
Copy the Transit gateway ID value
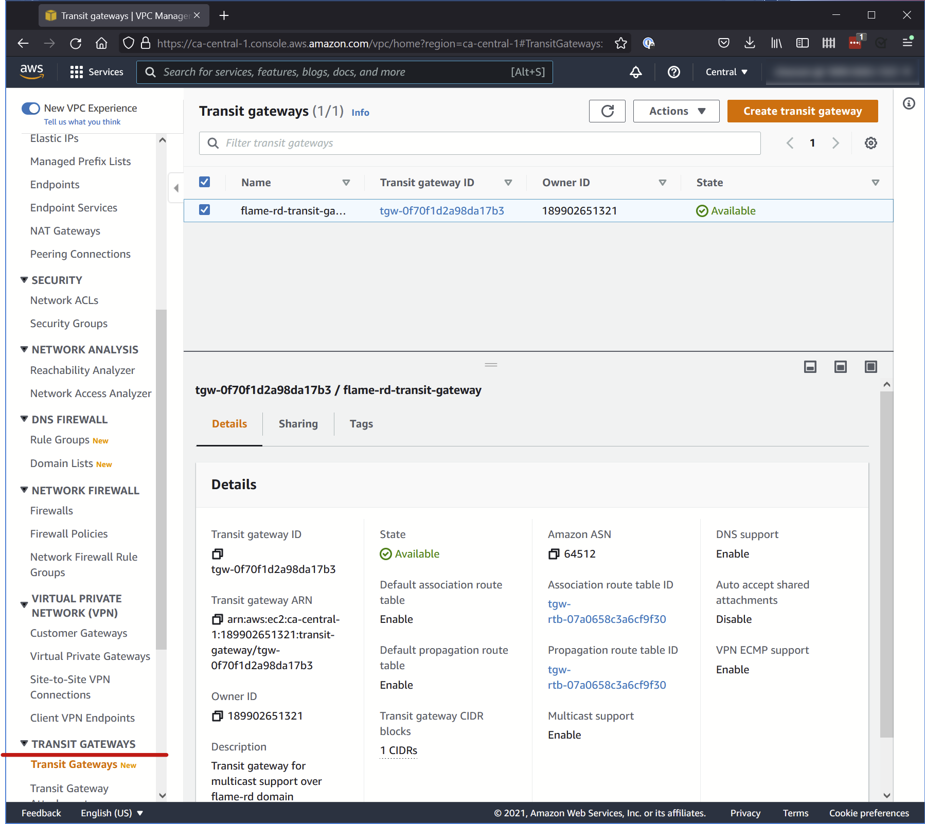pyautogui.click(x=218, y=554)
